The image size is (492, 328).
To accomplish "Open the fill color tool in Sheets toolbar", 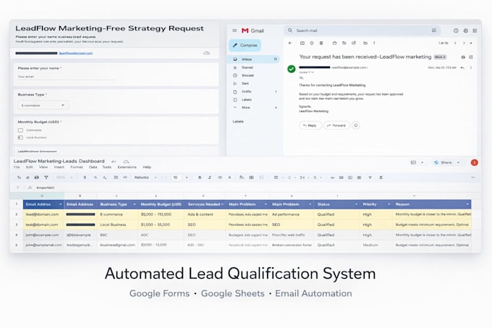I will click(x=241, y=177).
